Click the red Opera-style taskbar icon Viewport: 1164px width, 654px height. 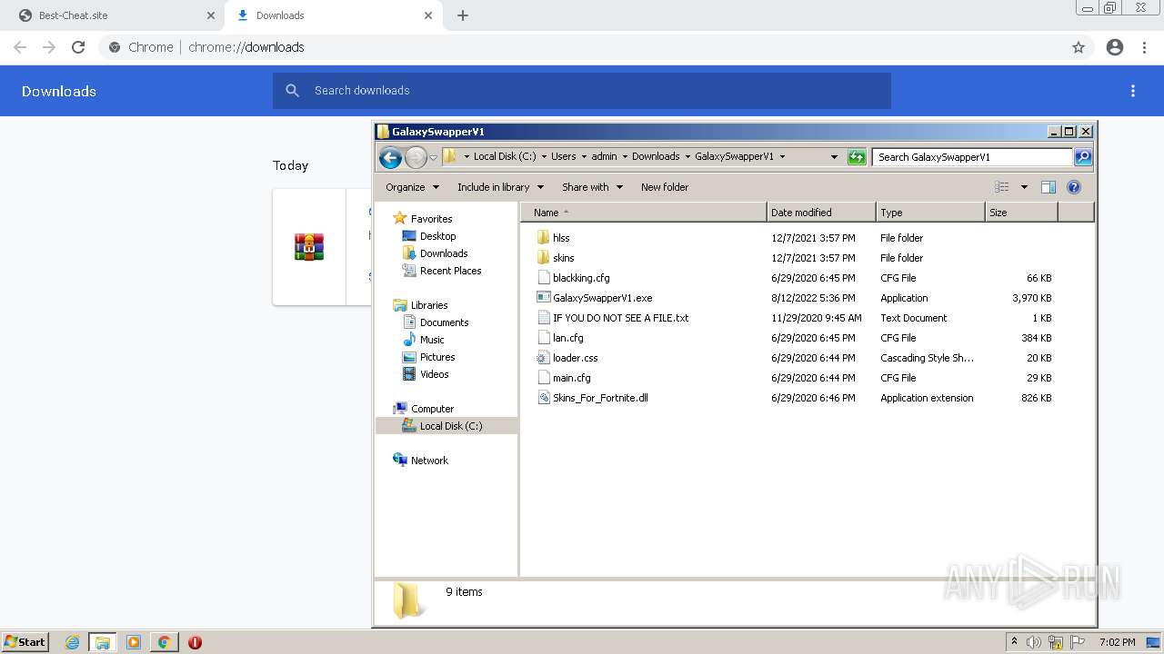(x=195, y=642)
